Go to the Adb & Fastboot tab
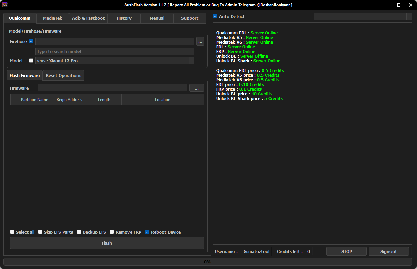Viewport: 417px width, 269px height. click(88, 18)
